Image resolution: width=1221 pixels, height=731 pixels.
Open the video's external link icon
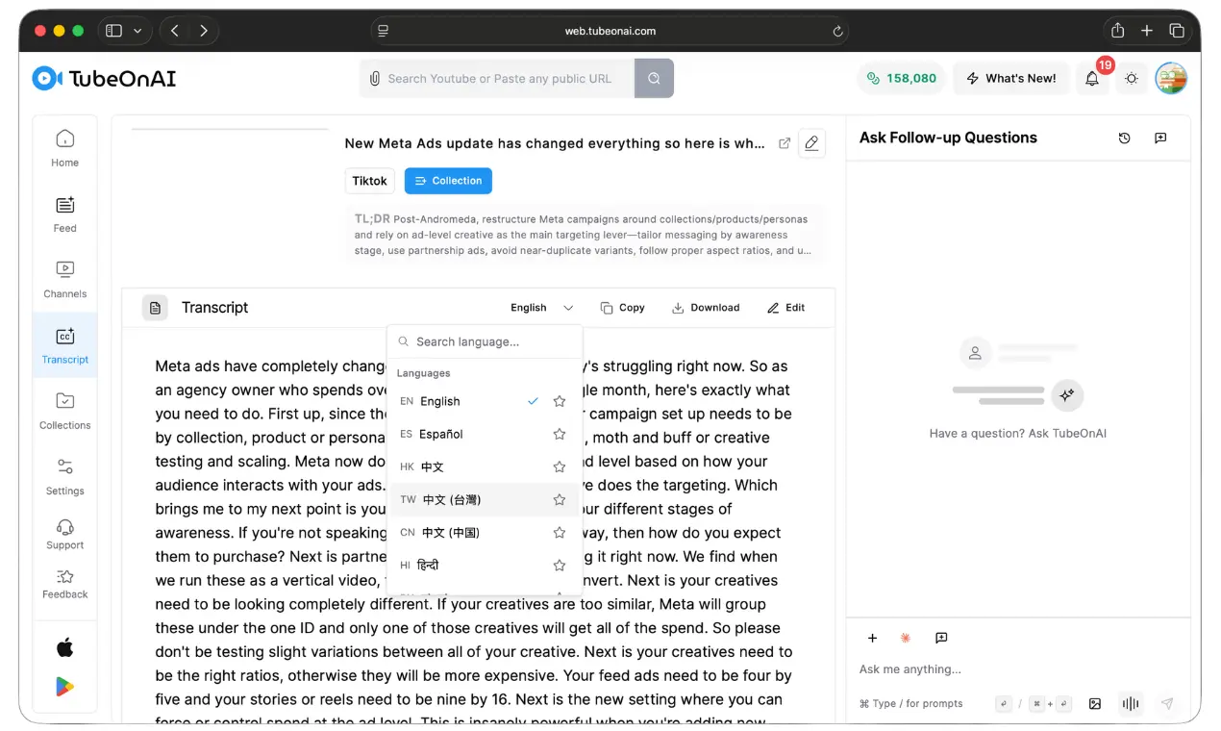[x=785, y=143]
